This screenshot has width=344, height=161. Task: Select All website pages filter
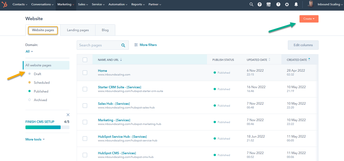(x=46, y=65)
